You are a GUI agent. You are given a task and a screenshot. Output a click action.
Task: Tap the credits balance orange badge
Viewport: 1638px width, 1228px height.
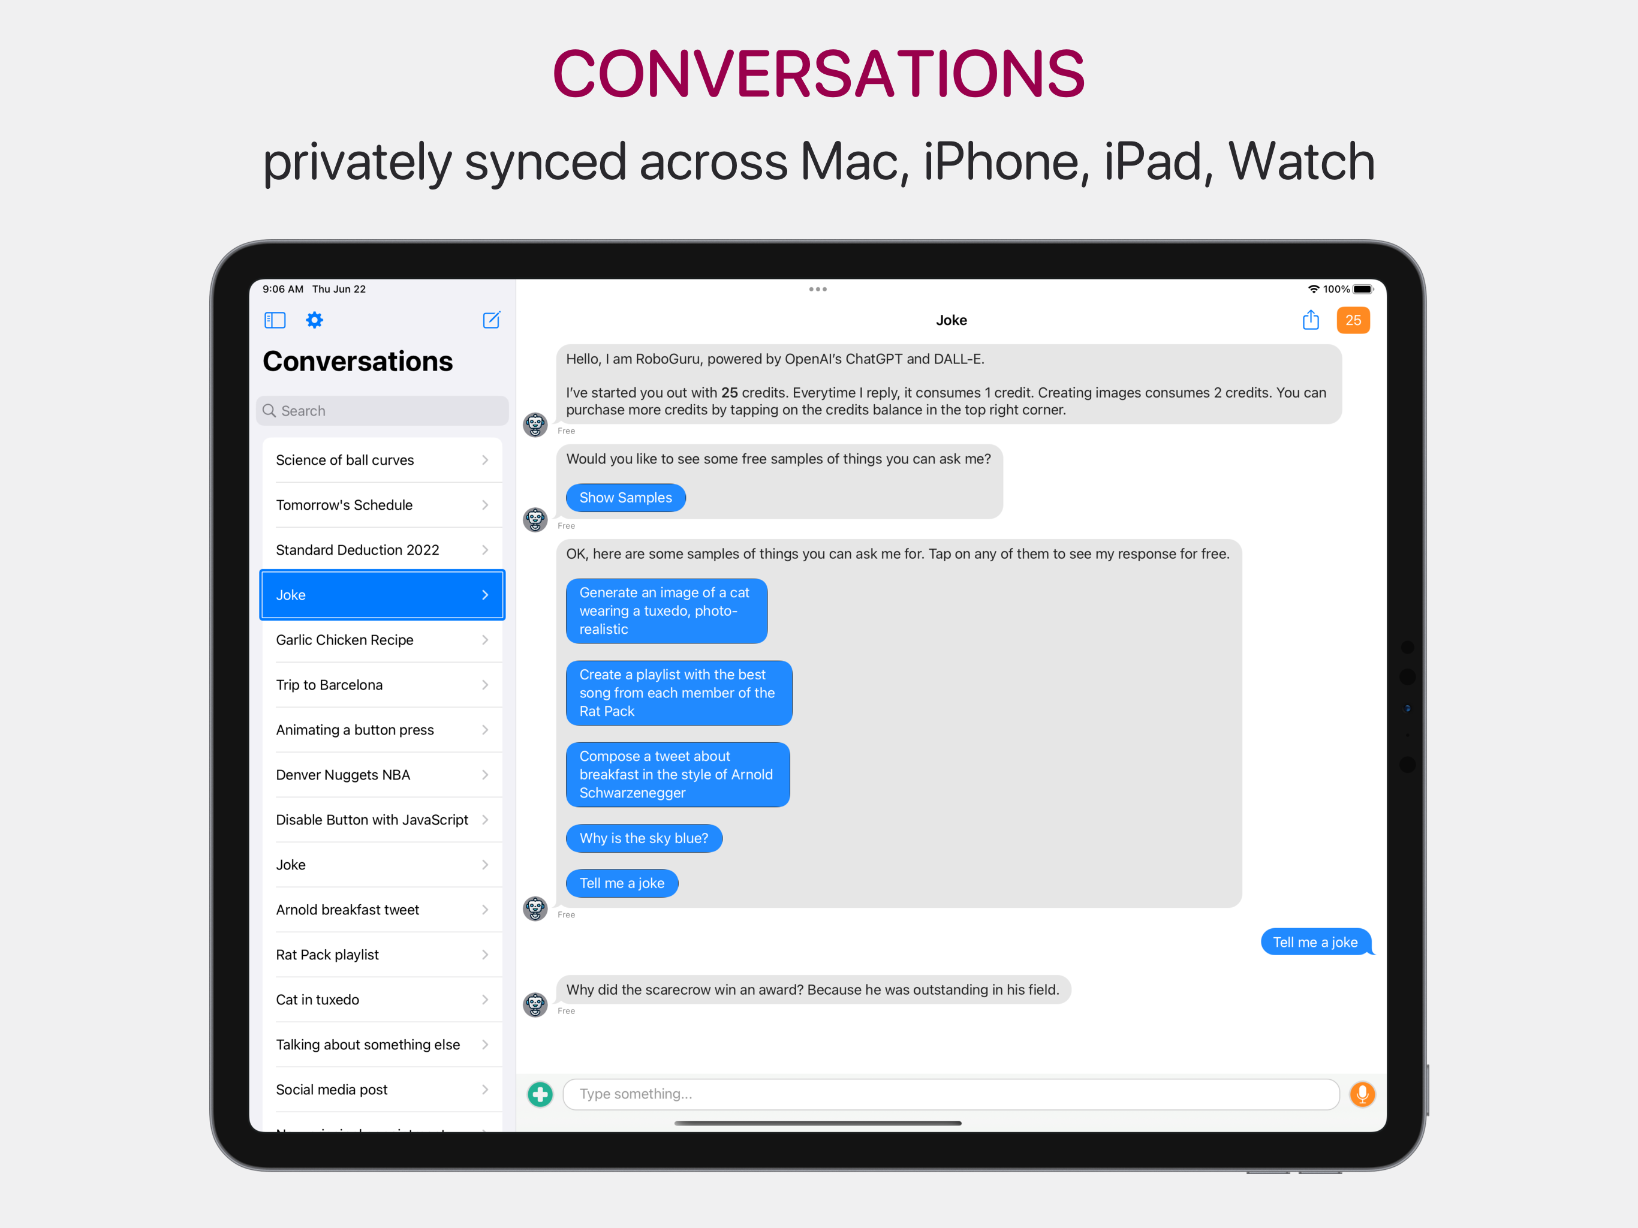(x=1353, y=320)
